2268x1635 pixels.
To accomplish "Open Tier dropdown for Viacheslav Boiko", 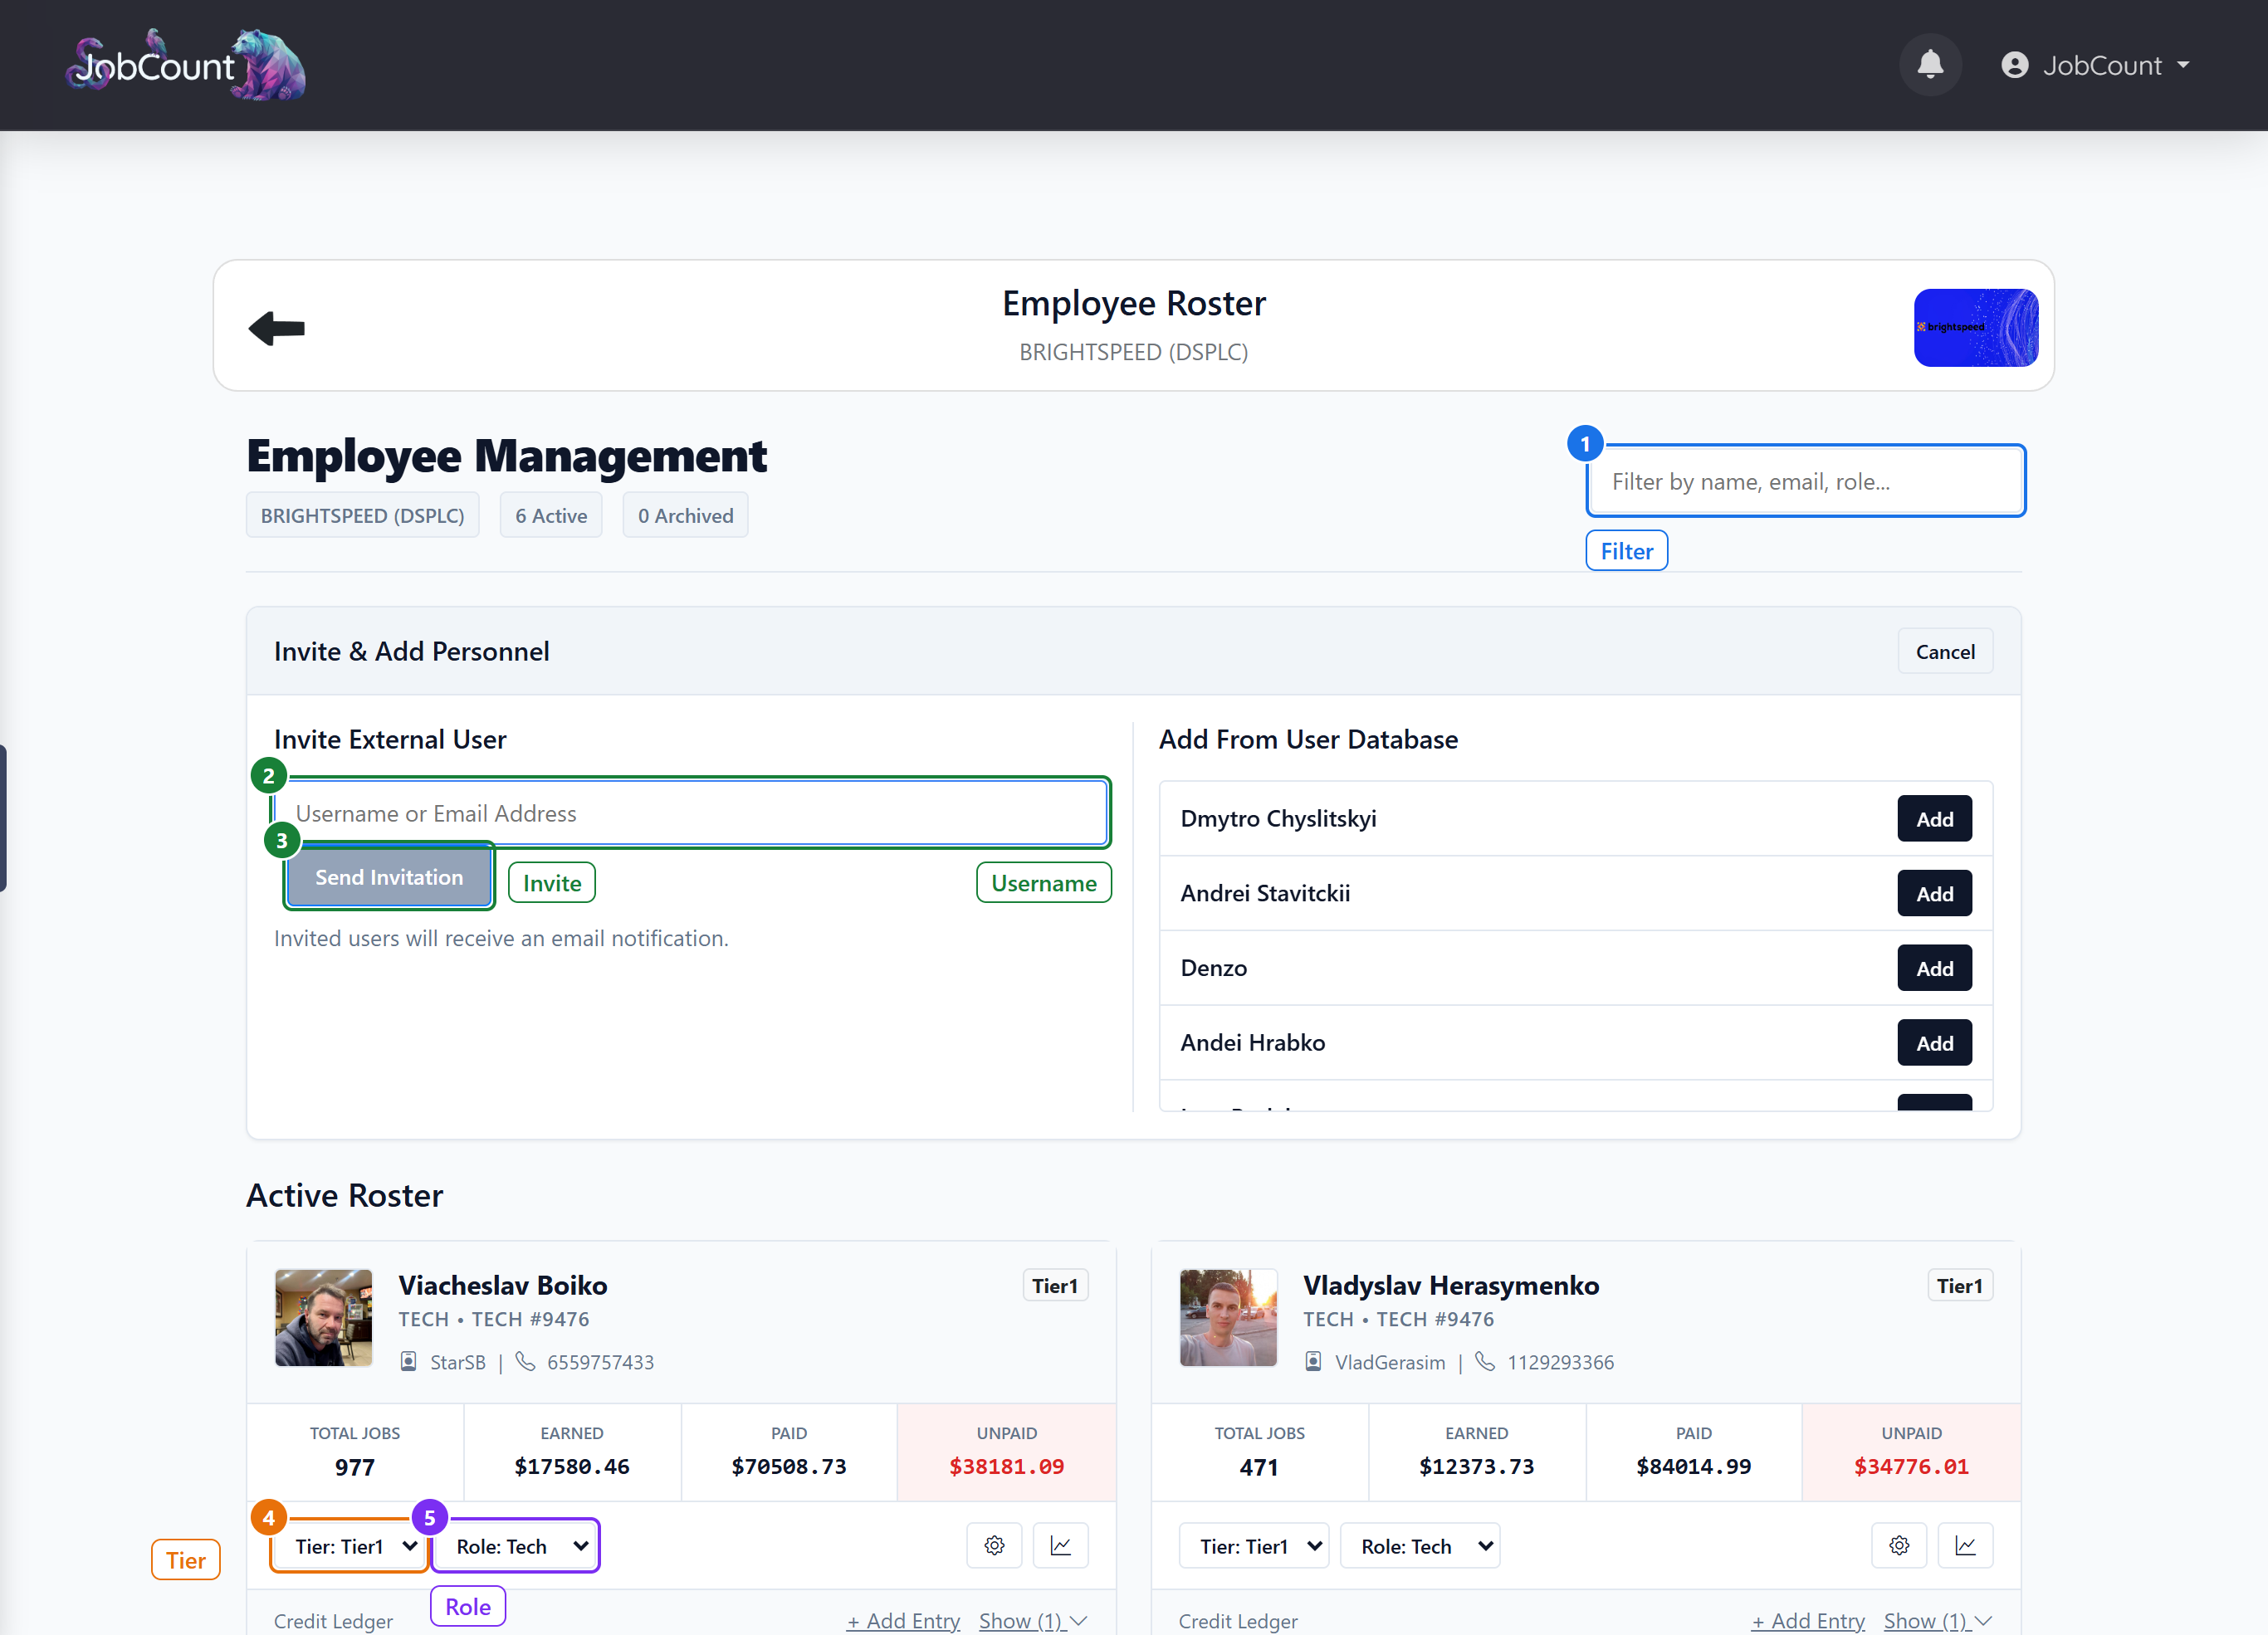I will tap(350, 1546).
